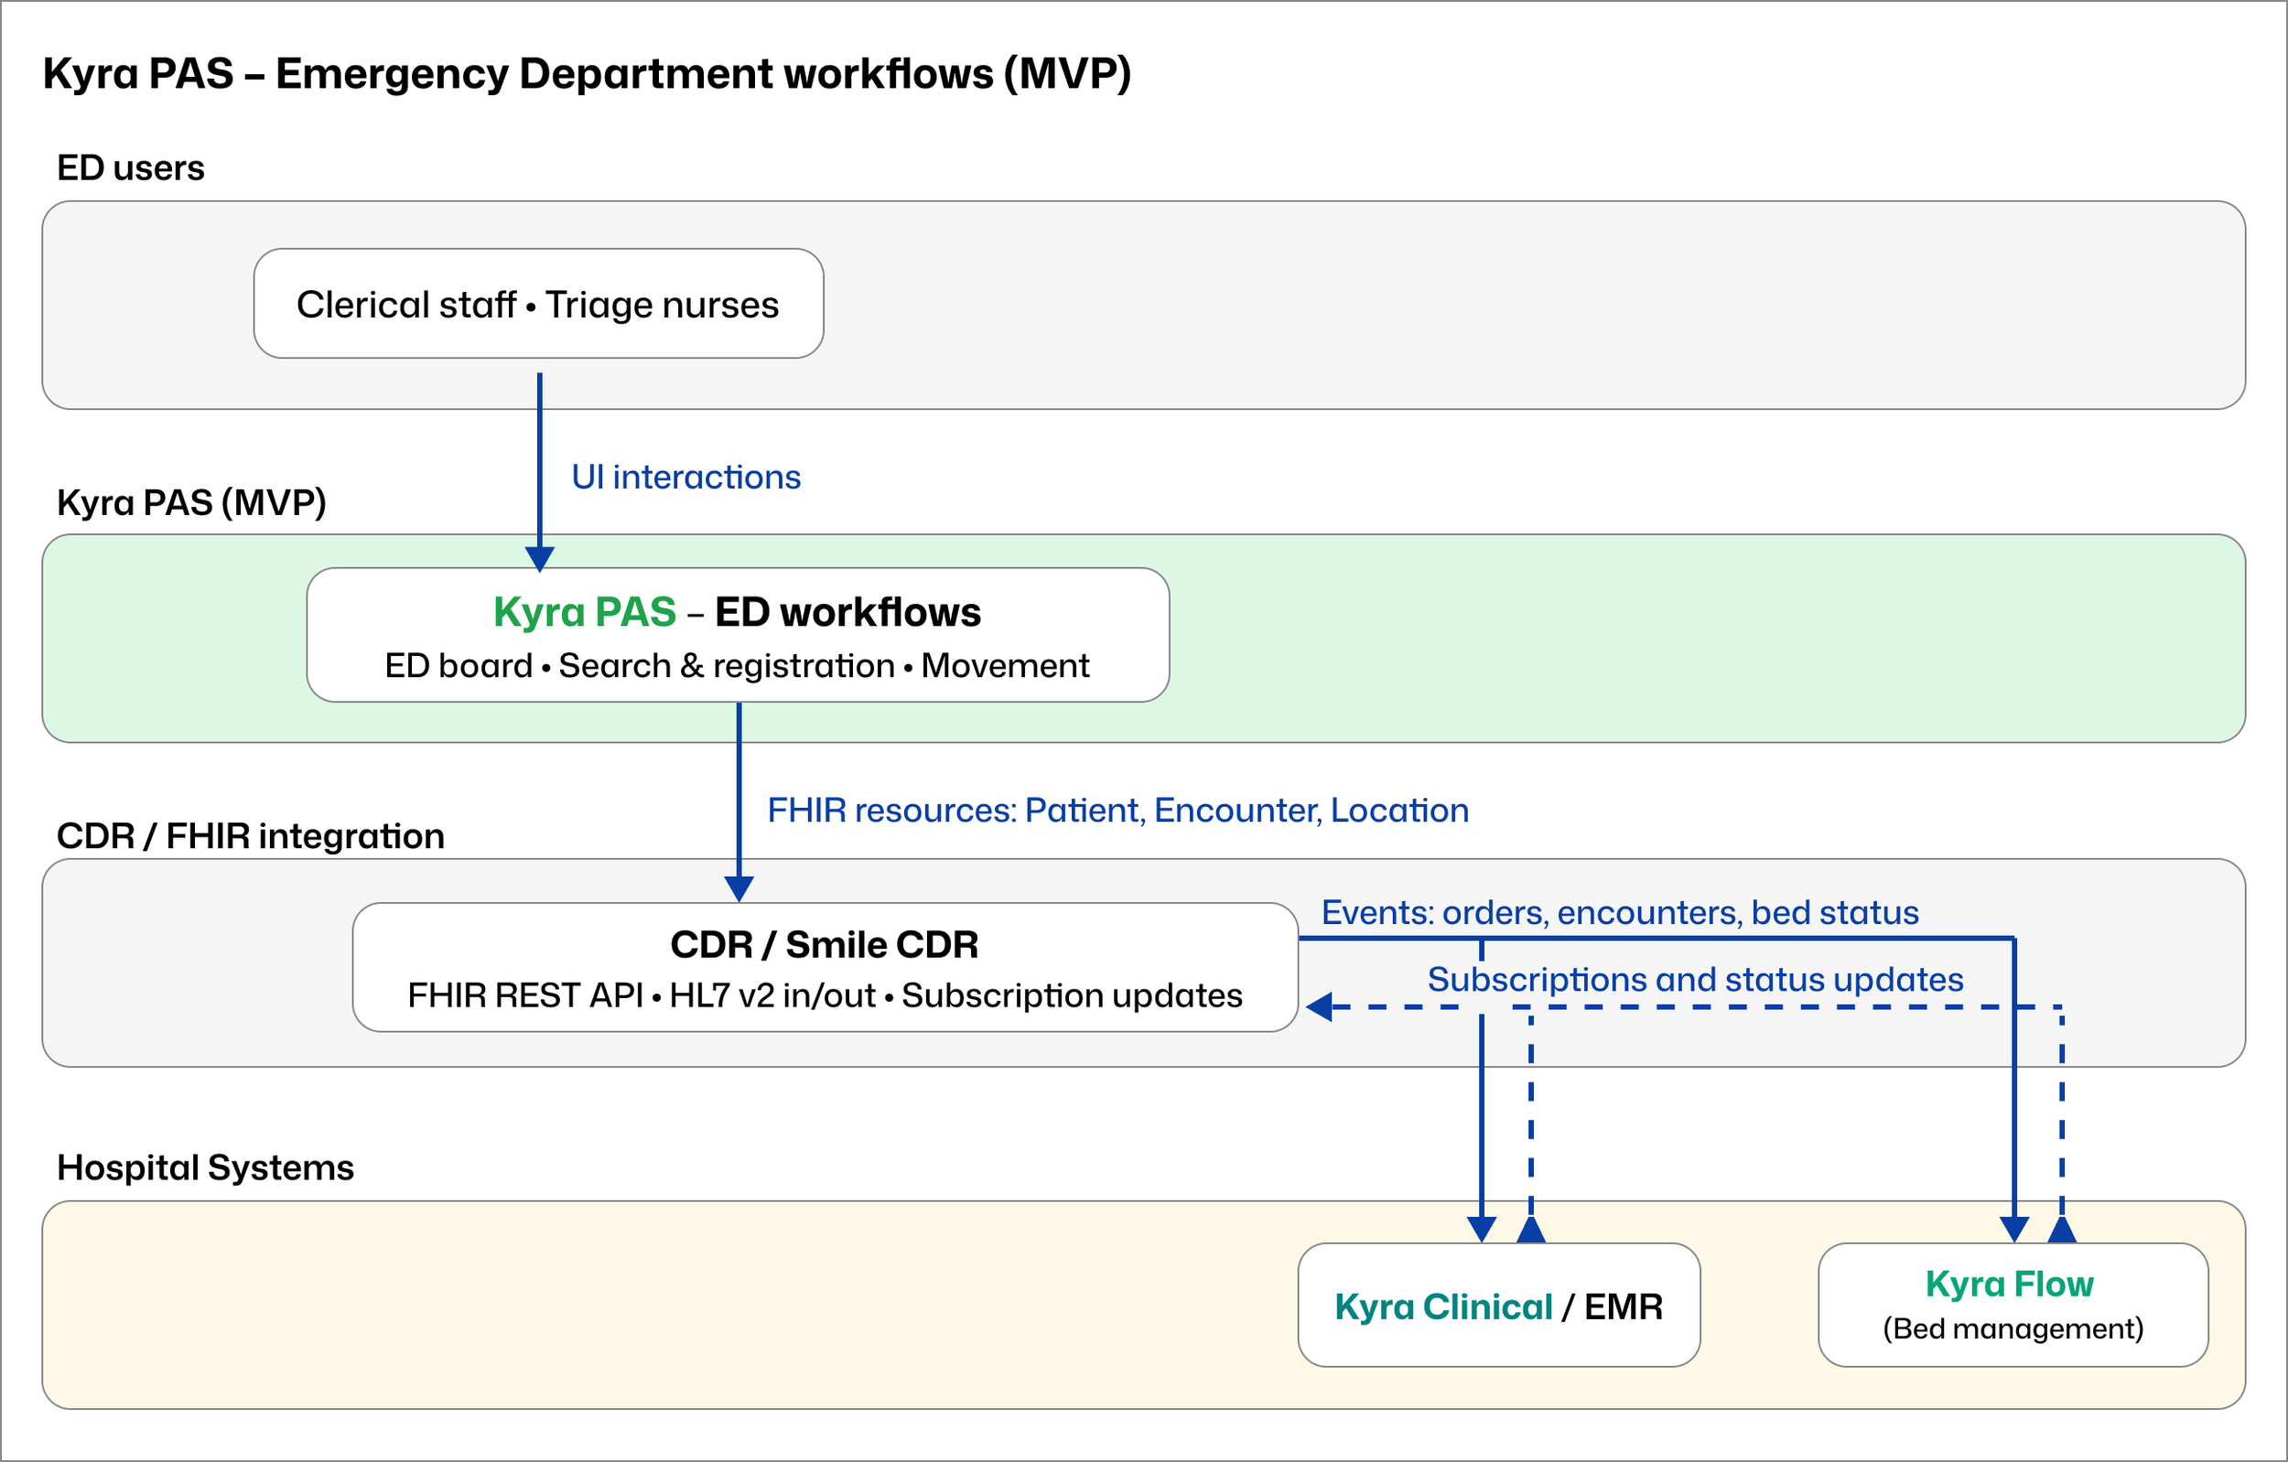Click the solid arrowhead entering Kyra Flow box
The image size is (2288, 1462).
pyautogui.click(x=2014, y=1231)
